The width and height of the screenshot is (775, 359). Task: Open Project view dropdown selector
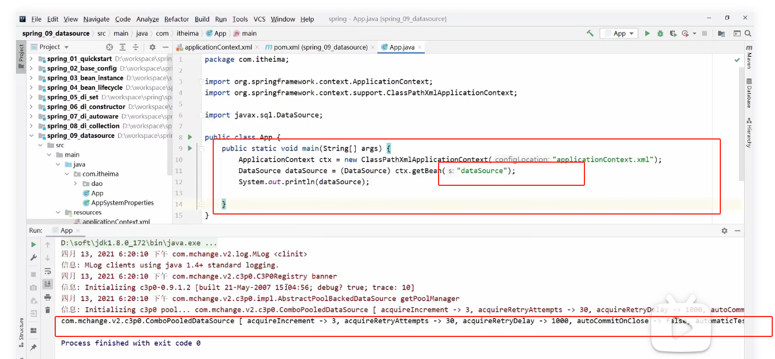50,47
